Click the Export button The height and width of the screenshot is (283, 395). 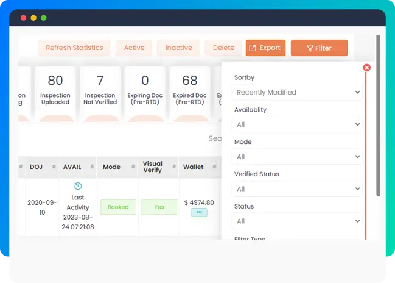pyautogui.click(x=265, y=48)
